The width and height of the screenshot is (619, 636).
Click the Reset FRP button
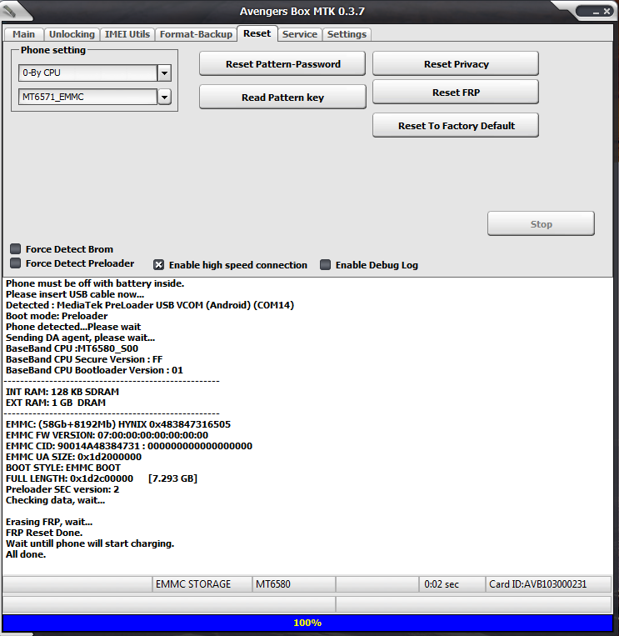(456, 92)
